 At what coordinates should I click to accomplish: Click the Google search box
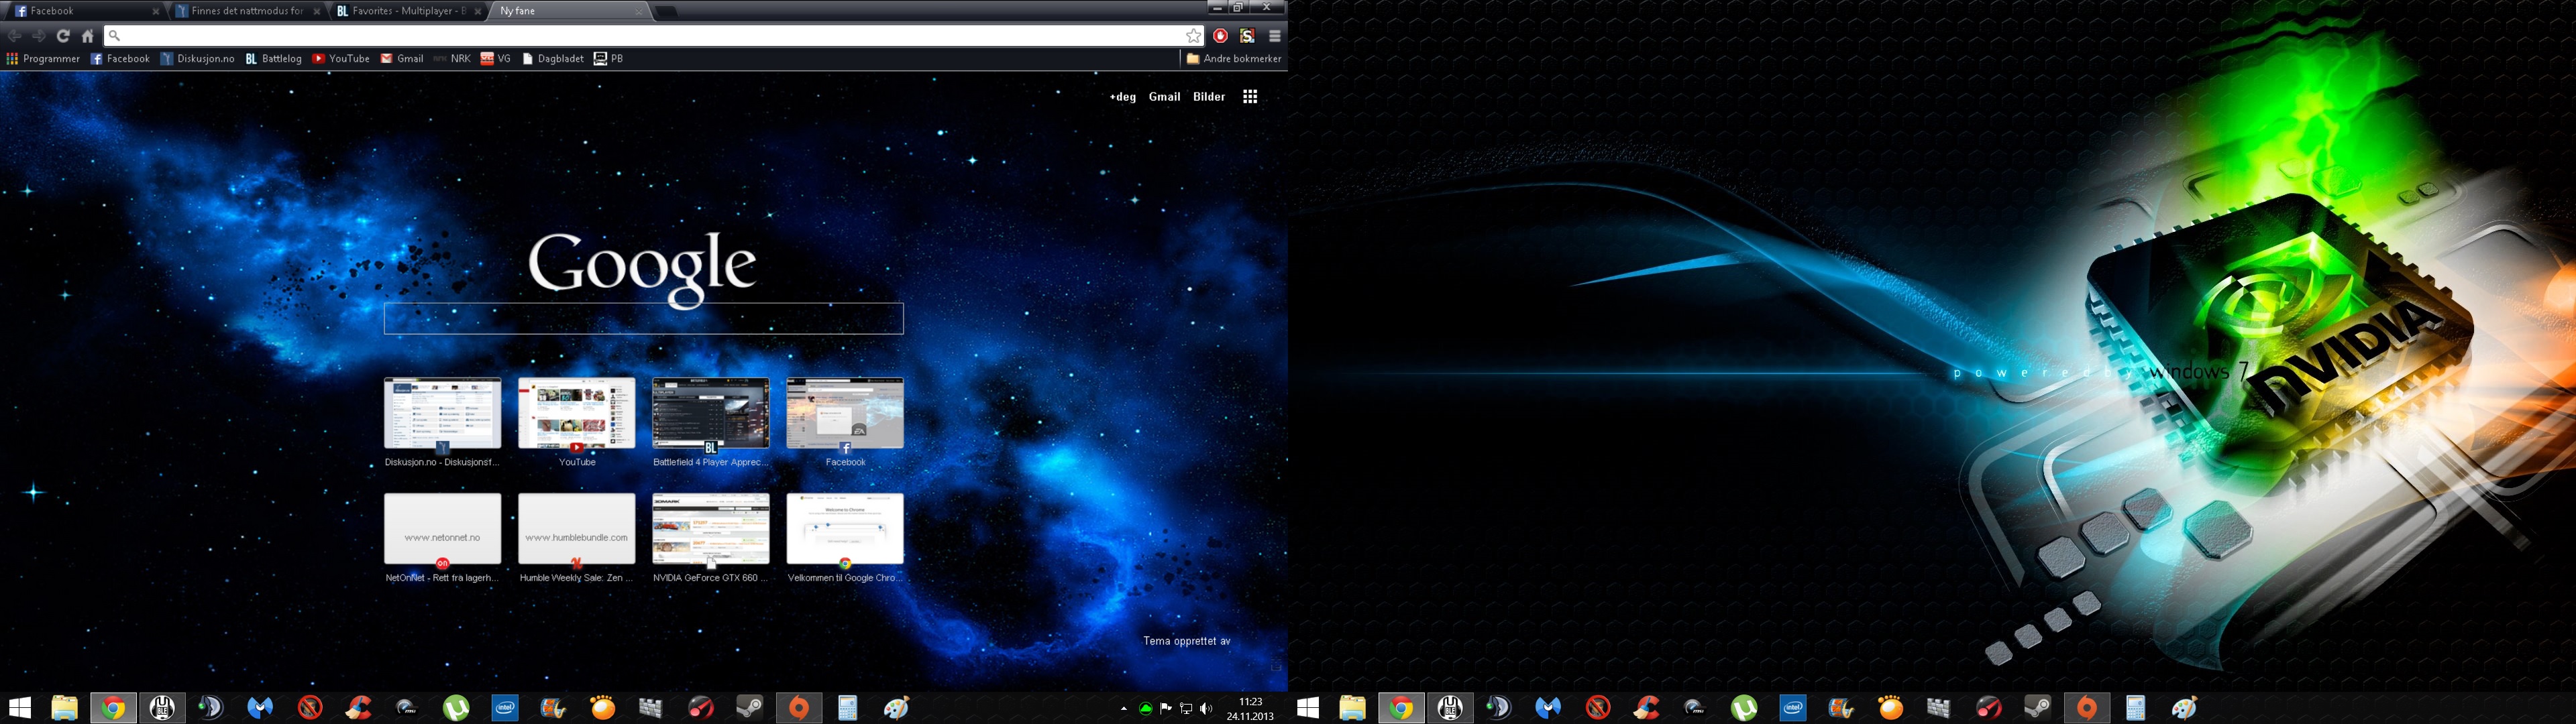tap(644, 319)
